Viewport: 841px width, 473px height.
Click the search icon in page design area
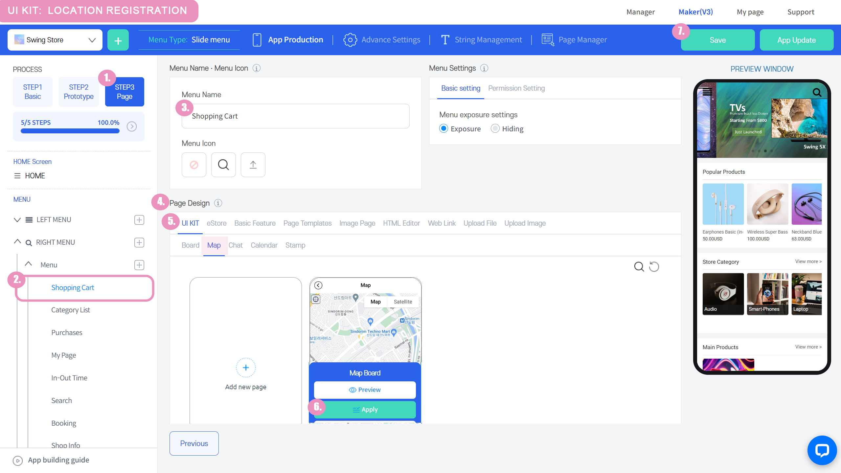click(639, 266)
